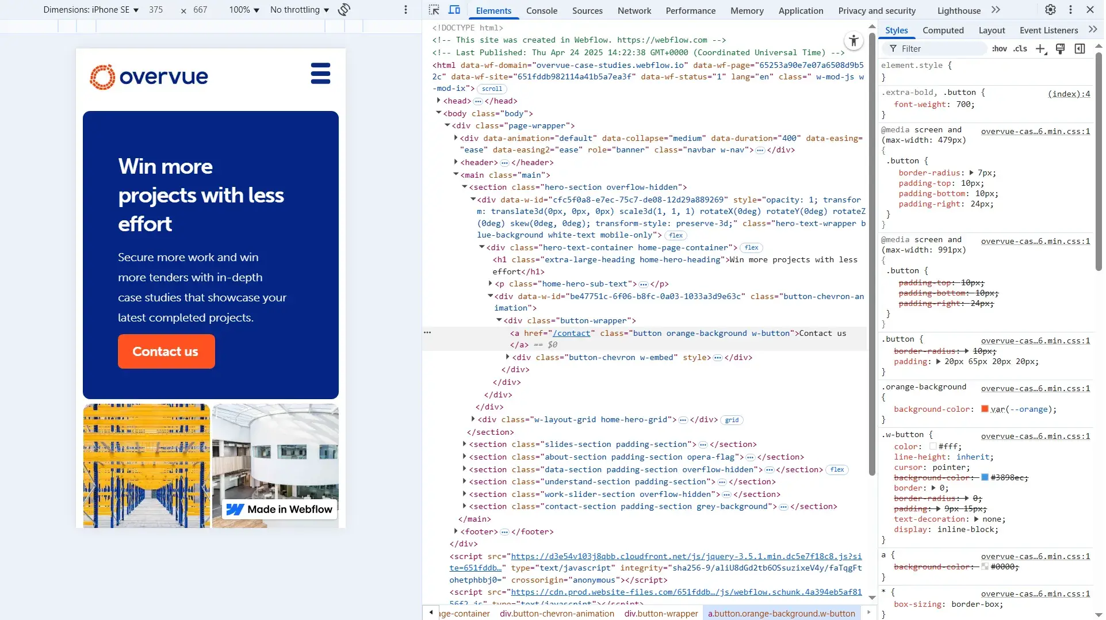Open the hamburger menu on overvue page
Screen dimensions: 1106x620
pyautogui.click(x=320, y=74)
